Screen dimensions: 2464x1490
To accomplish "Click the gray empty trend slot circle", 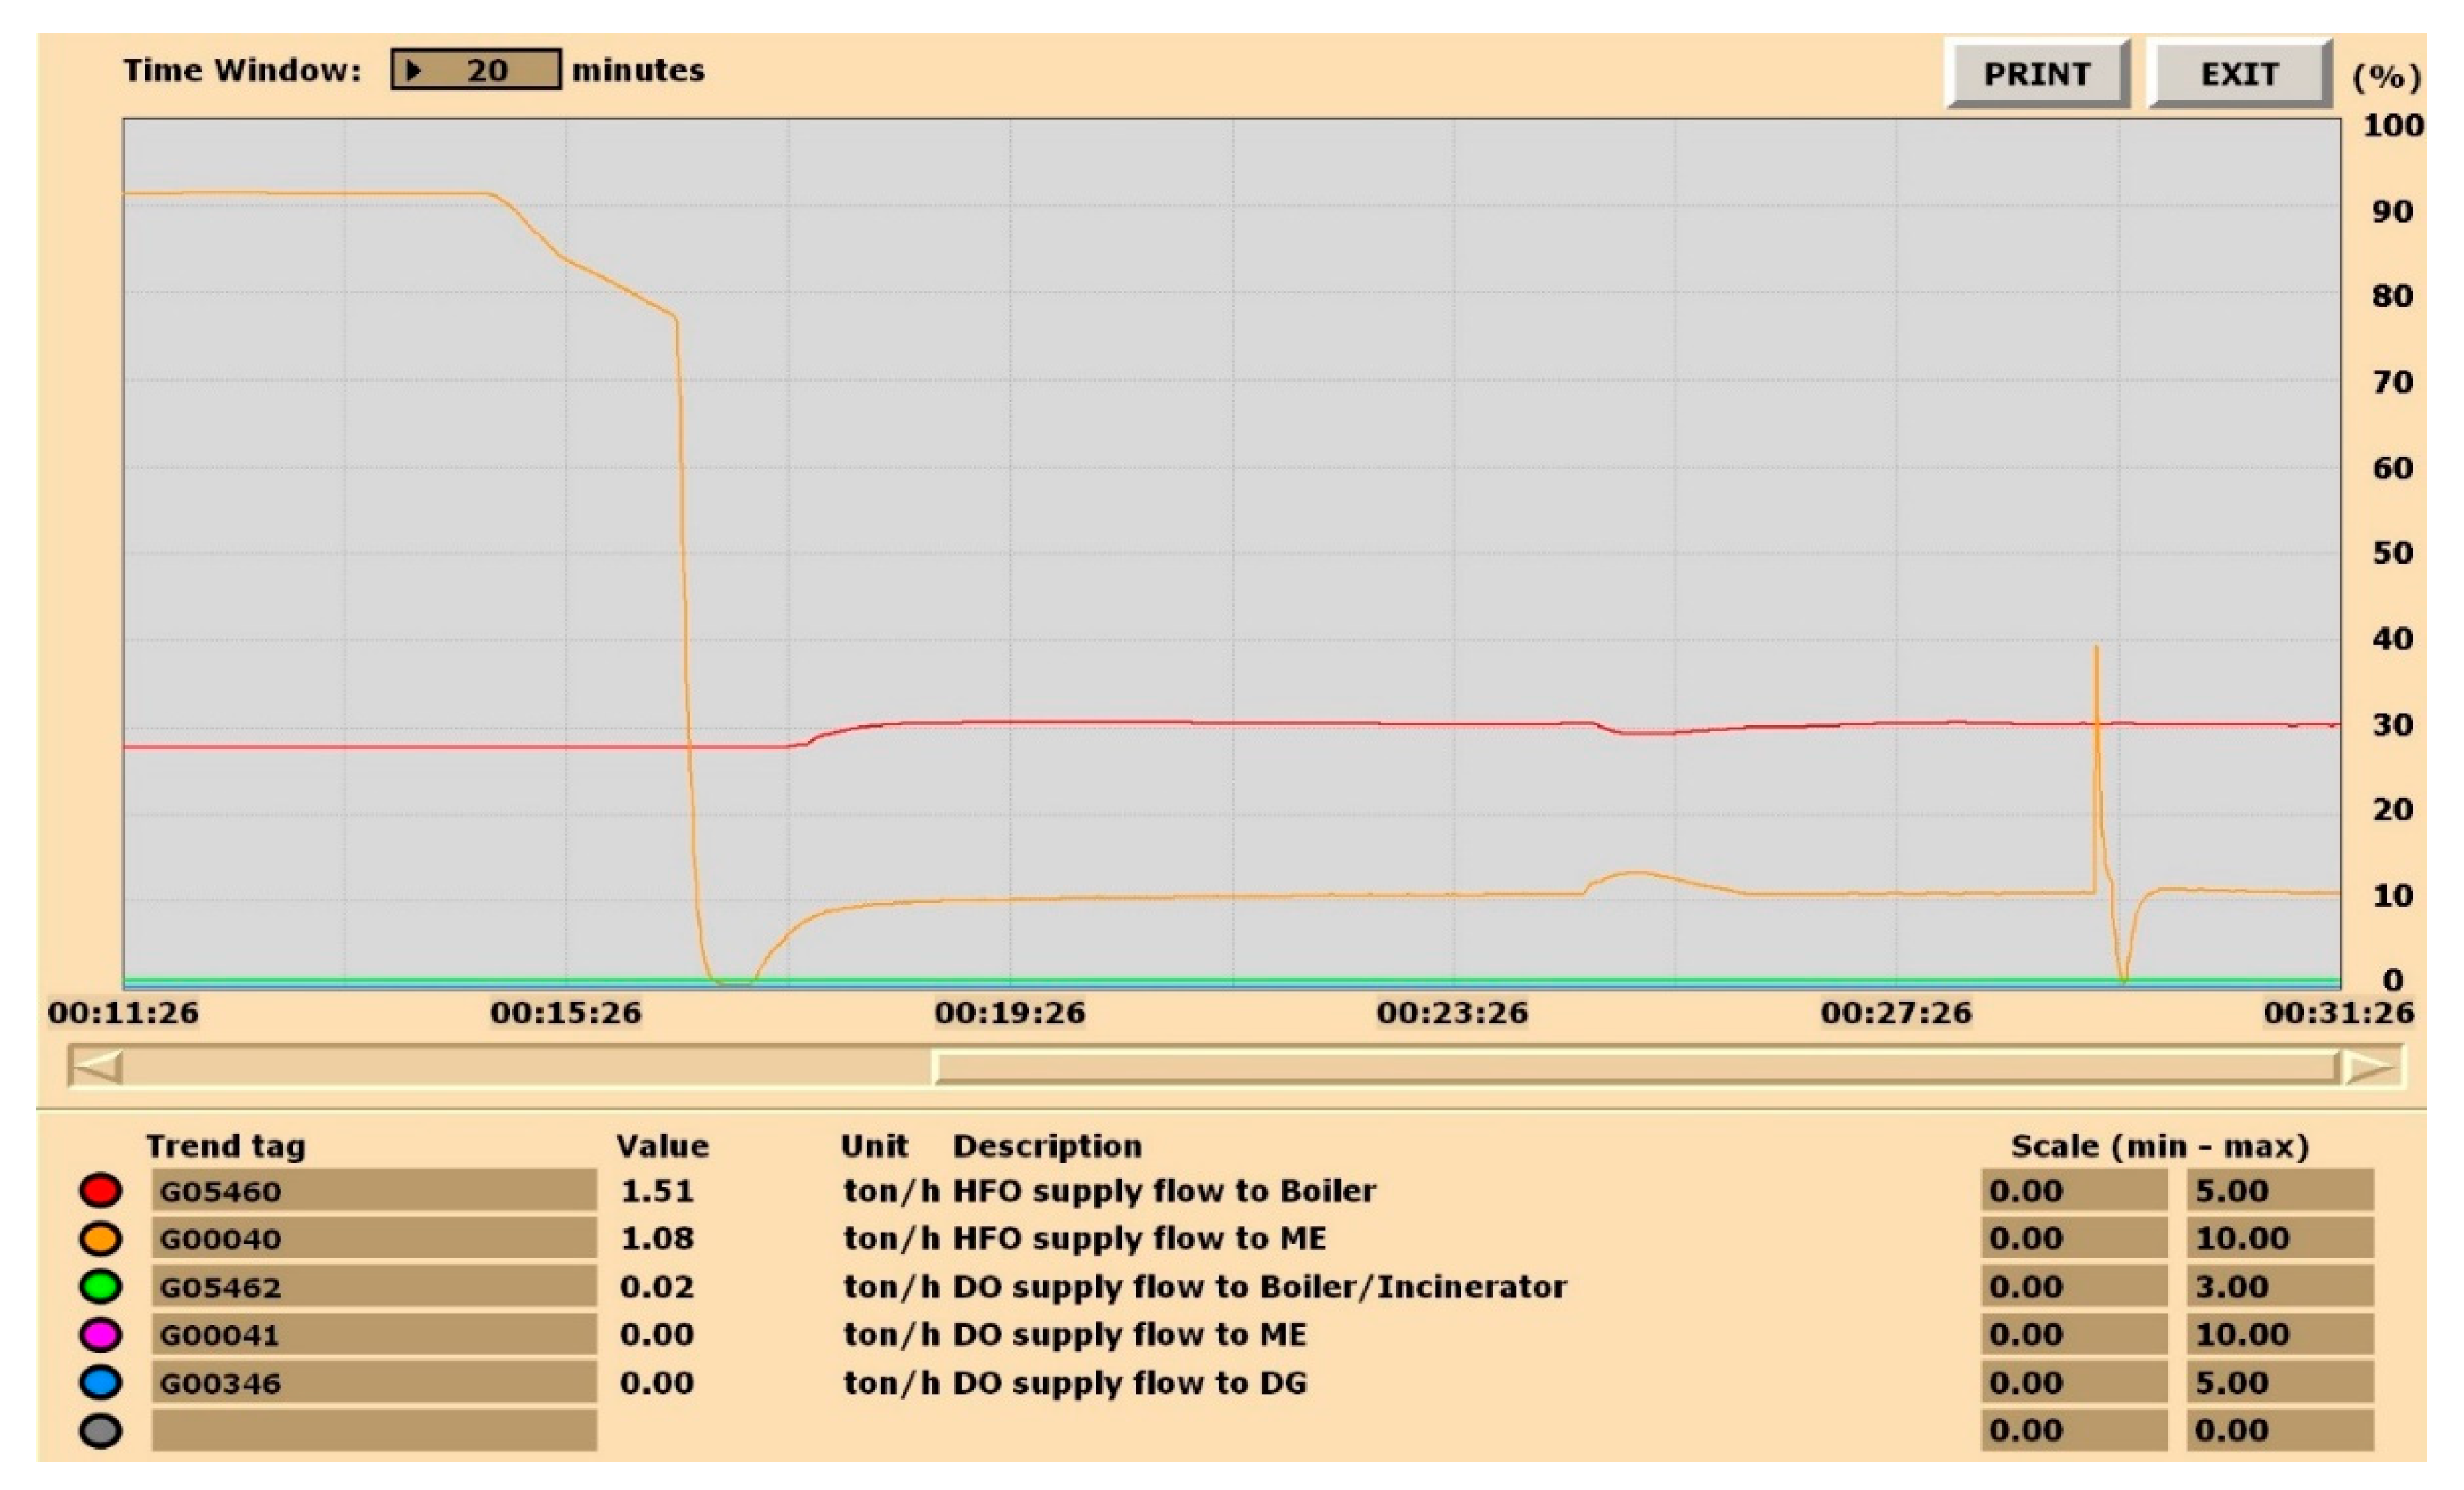I will coord(100,1430).
